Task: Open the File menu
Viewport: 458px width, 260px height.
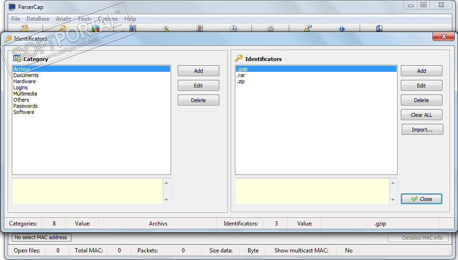Action: (x=16, y=19)
